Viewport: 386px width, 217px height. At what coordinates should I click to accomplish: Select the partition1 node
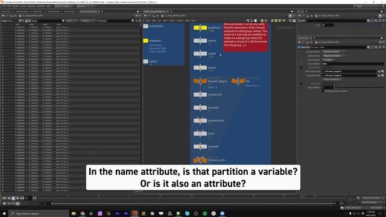pos(200,28)
